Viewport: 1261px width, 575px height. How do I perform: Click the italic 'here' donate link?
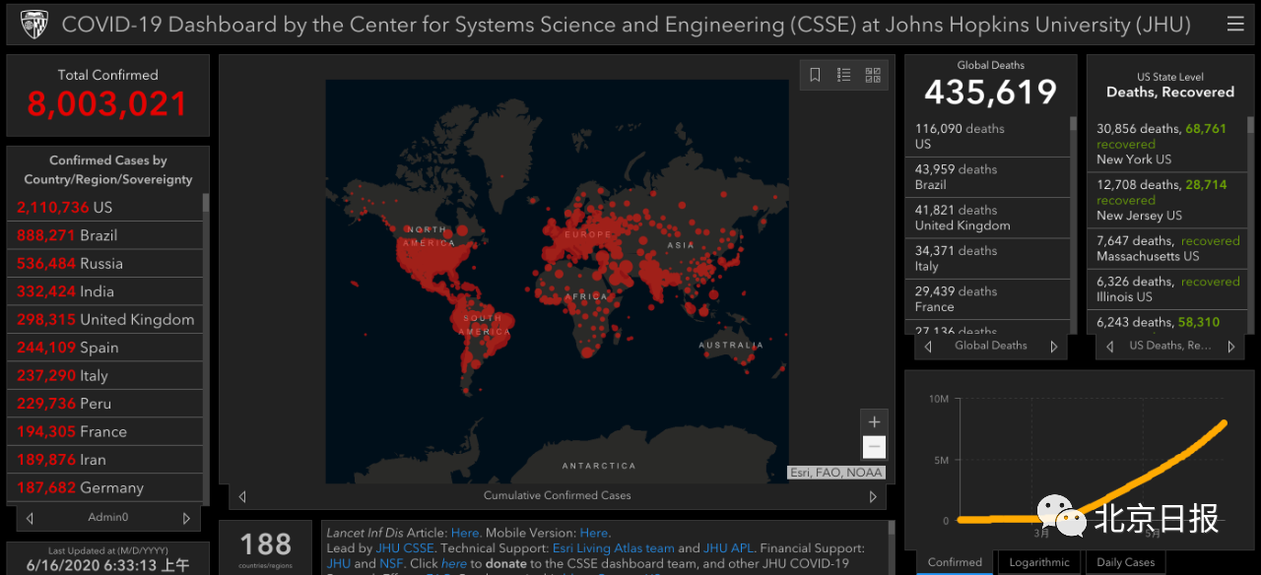pos(454,564)
